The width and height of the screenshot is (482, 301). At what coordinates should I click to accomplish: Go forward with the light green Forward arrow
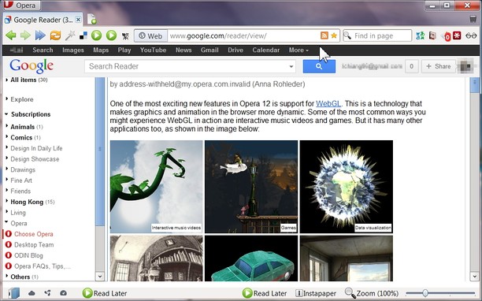coord(25,35)
